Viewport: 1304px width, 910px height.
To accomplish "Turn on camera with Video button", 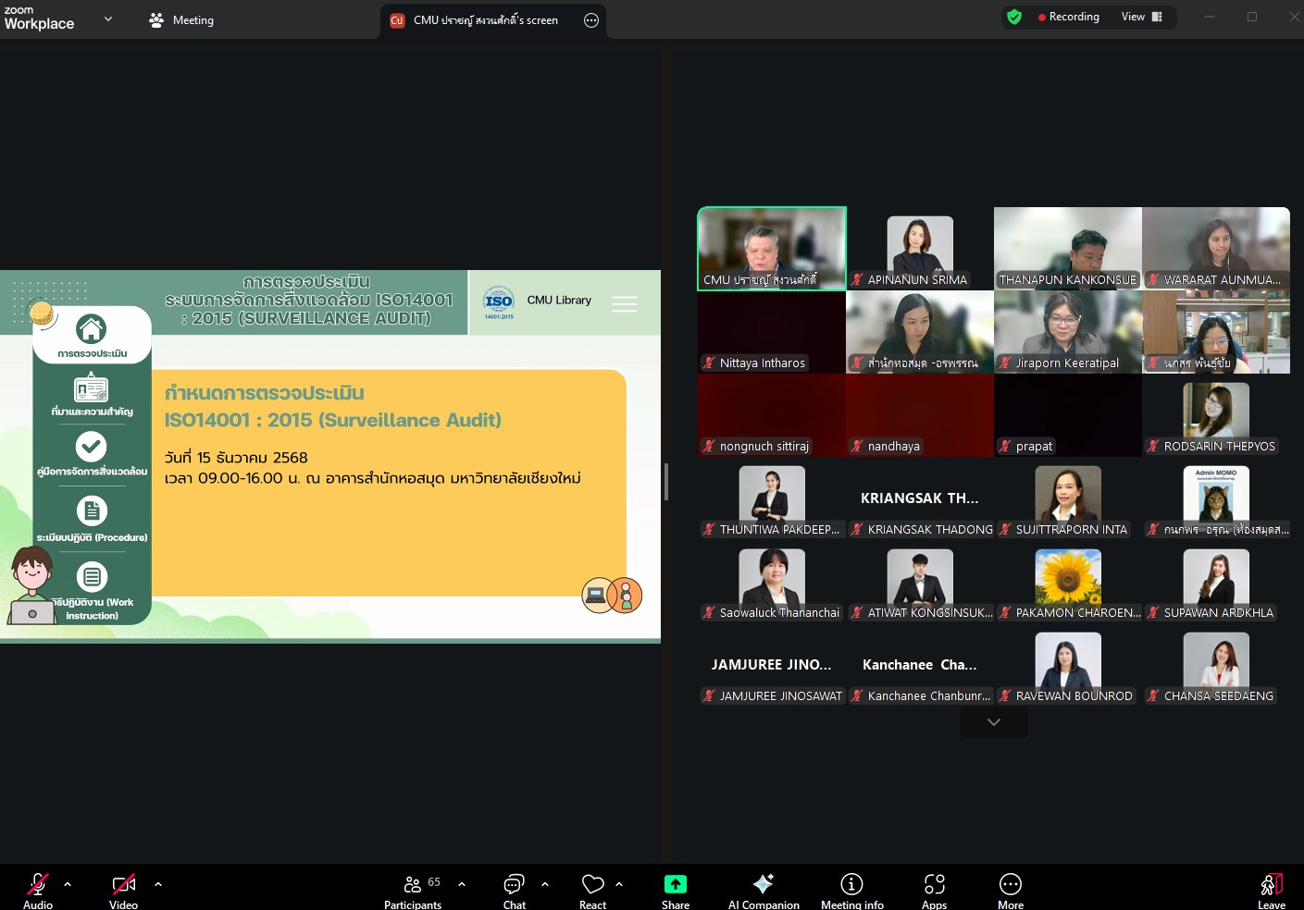I will click(123, 891).
